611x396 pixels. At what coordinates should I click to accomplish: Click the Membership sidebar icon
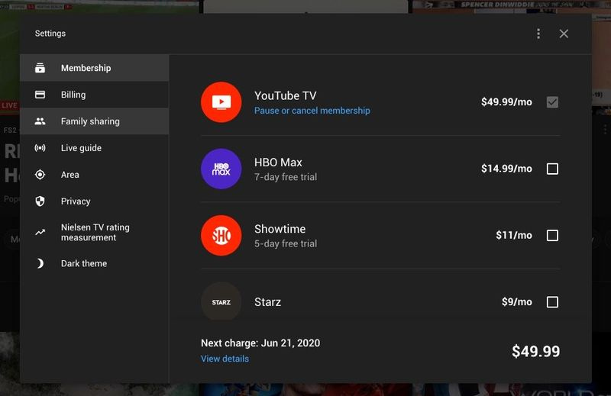pyautogui.click(x=40, y=68)
